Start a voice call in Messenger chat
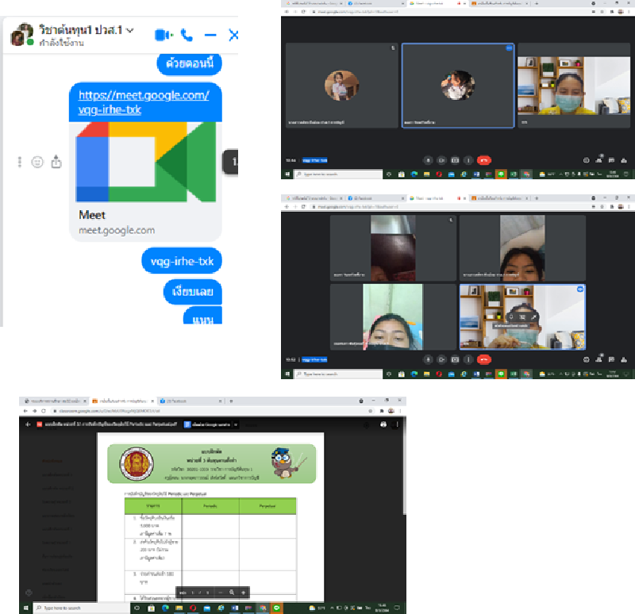This screenshot has width=635, height=614. (x=187, y=35)
